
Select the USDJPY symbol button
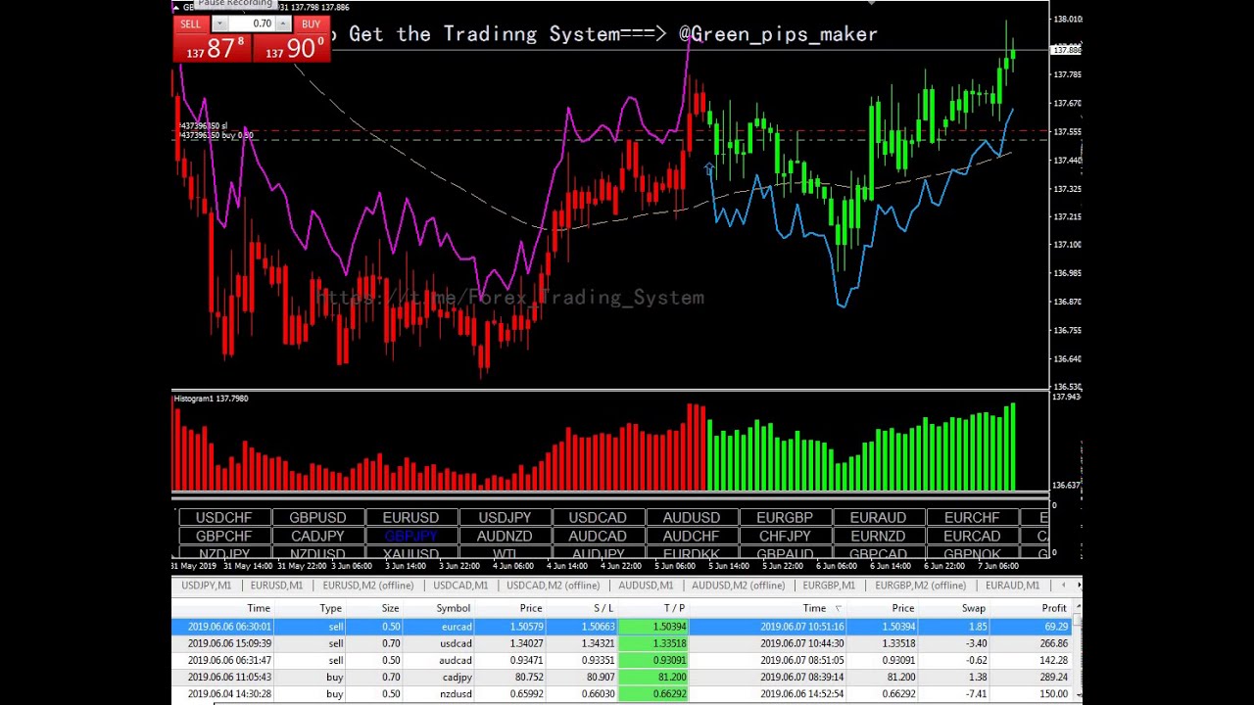505,517
